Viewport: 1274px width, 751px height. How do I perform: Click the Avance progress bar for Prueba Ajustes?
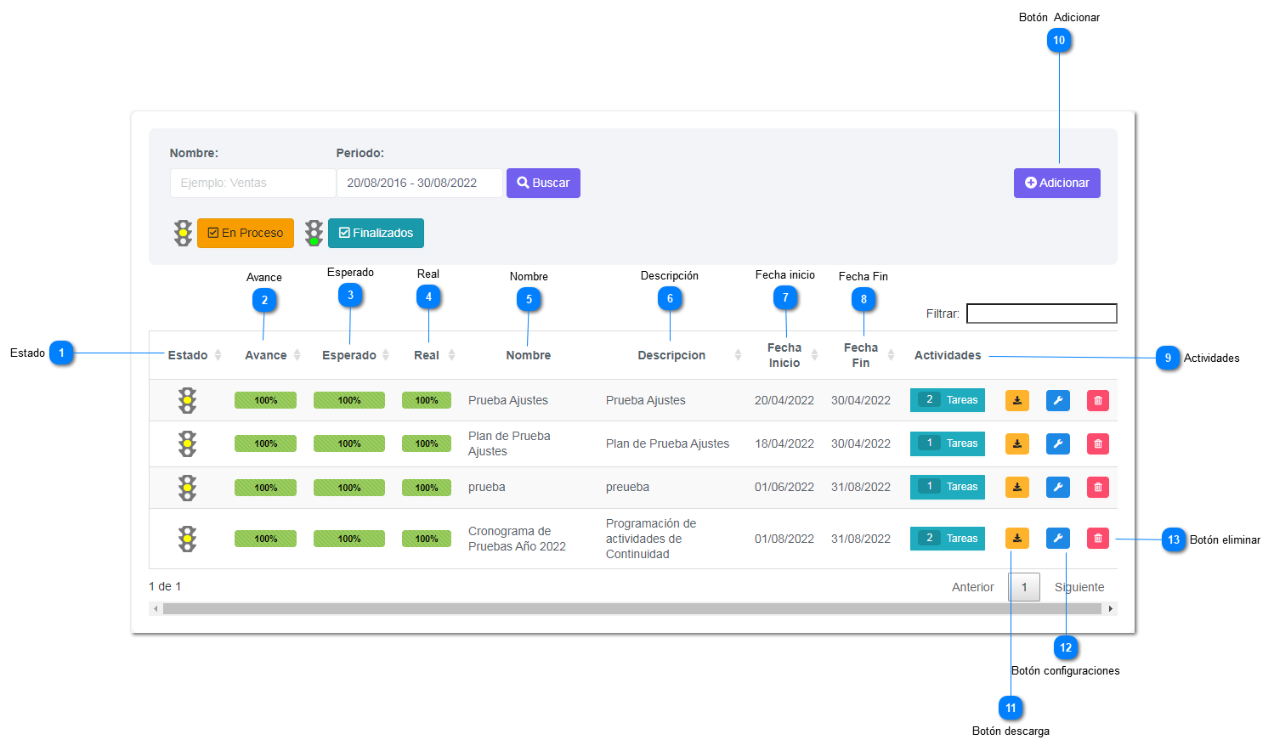click(x=265, y=400)
